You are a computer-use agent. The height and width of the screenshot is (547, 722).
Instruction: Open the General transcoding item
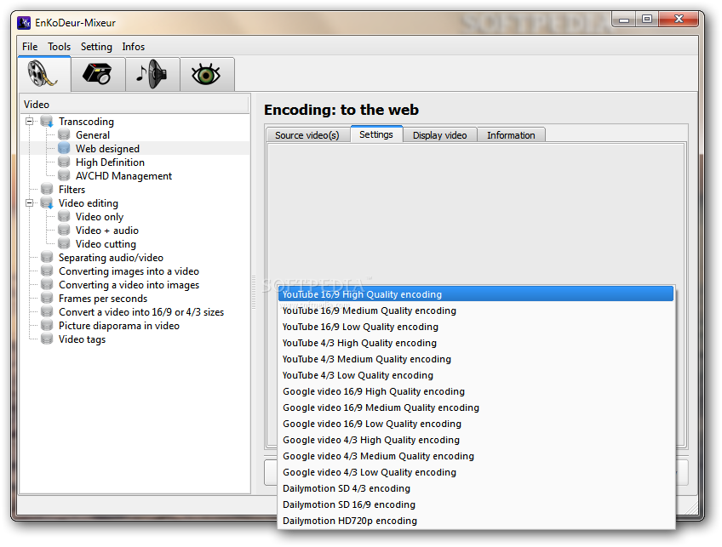(93, 134)
